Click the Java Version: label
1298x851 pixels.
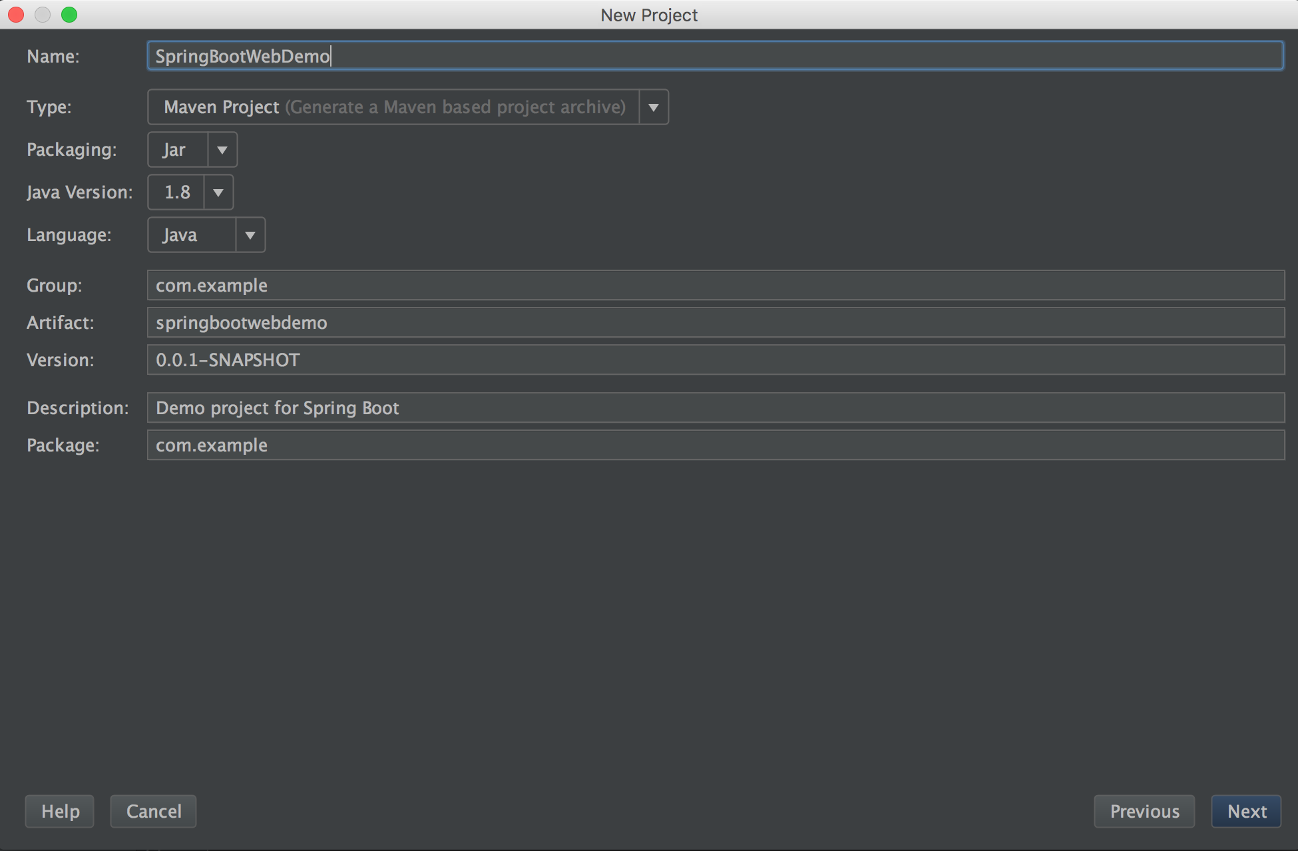click(x=80, y=192)
